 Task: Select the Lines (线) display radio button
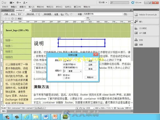[64, 75]
